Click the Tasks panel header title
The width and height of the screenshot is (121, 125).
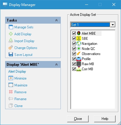pyautogui.click(x=12, y=20)
